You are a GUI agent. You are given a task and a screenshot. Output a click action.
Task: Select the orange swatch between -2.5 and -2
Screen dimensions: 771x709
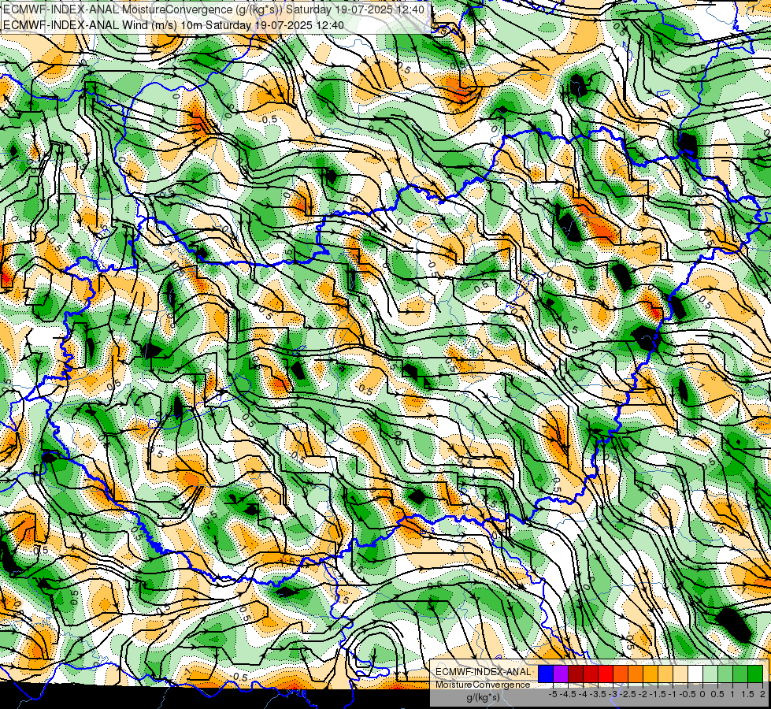pyautogui.click(x=636, y=674)
